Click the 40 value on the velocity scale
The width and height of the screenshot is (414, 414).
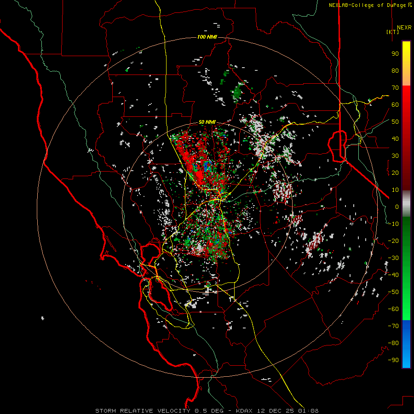click(x=395, y=138)
